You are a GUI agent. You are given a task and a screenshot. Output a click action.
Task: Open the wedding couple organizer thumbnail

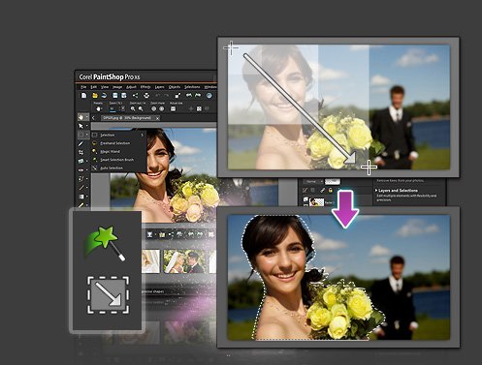click(183, 260)
